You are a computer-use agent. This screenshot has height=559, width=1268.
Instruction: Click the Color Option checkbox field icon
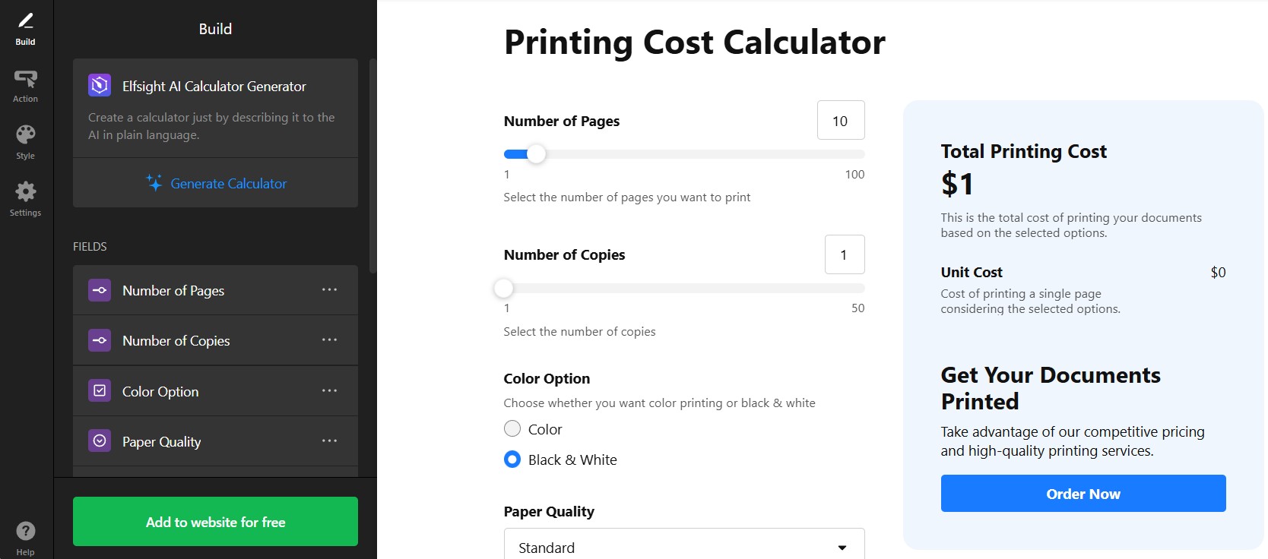(100, 390)
